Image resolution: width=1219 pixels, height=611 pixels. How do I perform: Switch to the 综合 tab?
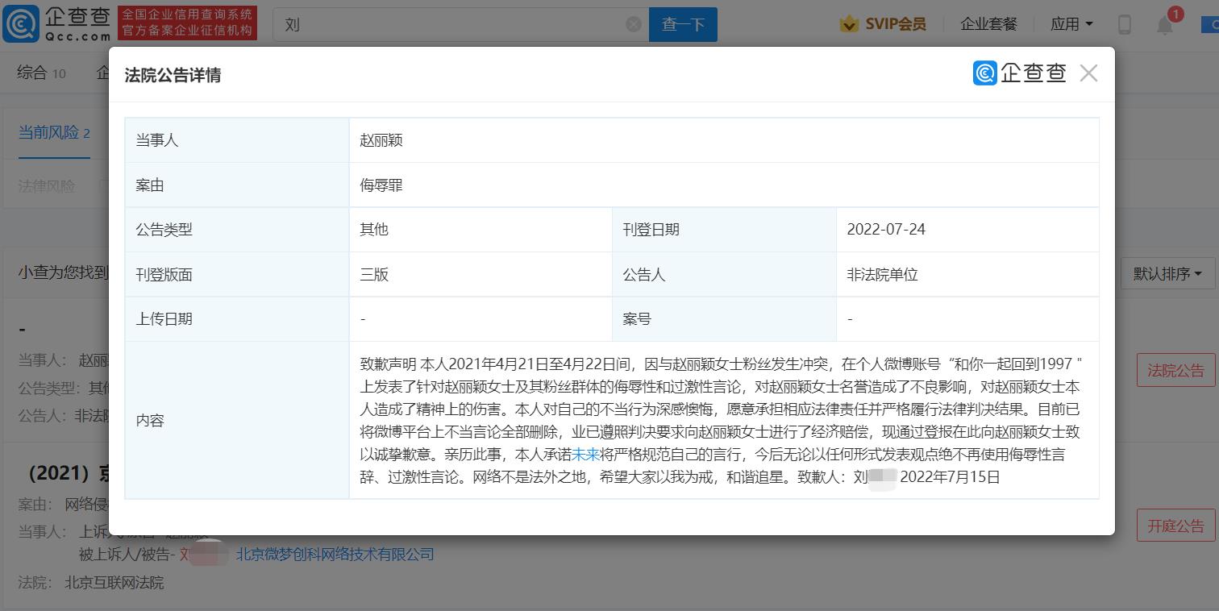(40, 73)
